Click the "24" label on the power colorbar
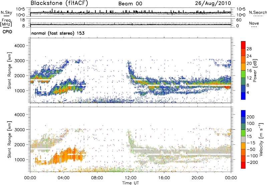Image resolution: width=267 pixels, height=185 pixels. 249,56
